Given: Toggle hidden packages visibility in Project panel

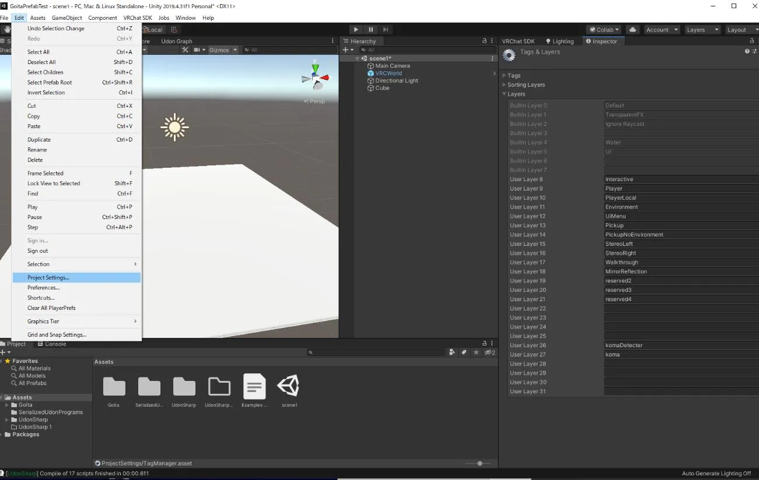Looking at the screenshot, I should click(490, 352).
